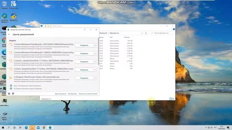The height and width of the screenshot is (130, 232).
Task: Click Устранить for (1).exe//soft.js threat
Action: click(x=84, y=53)
